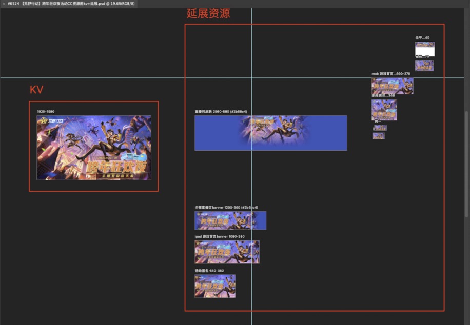Select the 全部直播页 banner 1200-300 label
Image resolution: width=470 pixels, height=325 pixels.
click(x=226, y=207)
